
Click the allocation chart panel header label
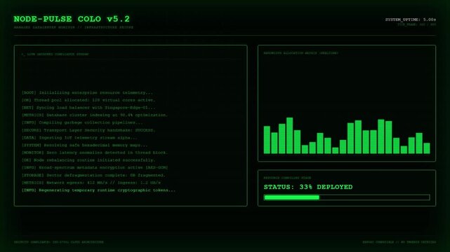(x=300, y=53)
